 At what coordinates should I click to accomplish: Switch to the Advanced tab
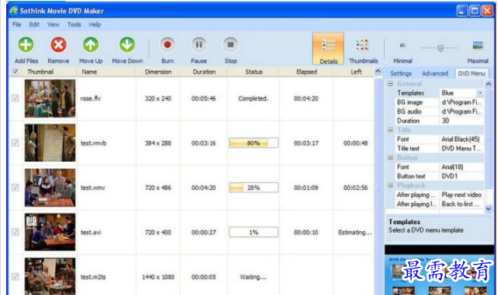click(x=435, y=73)
